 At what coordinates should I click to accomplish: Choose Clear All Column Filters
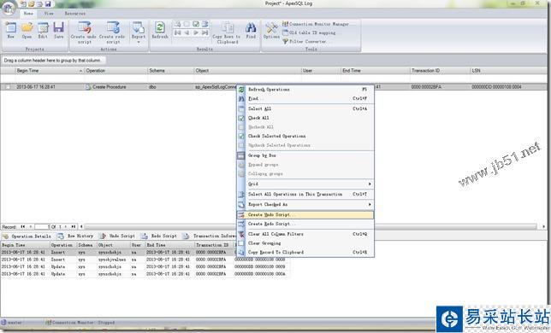coord(305,234)
